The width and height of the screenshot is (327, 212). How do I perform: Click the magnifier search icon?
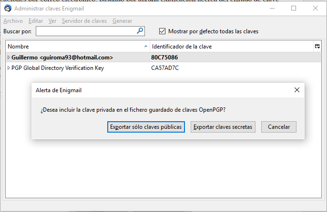(x=140, y=31)
